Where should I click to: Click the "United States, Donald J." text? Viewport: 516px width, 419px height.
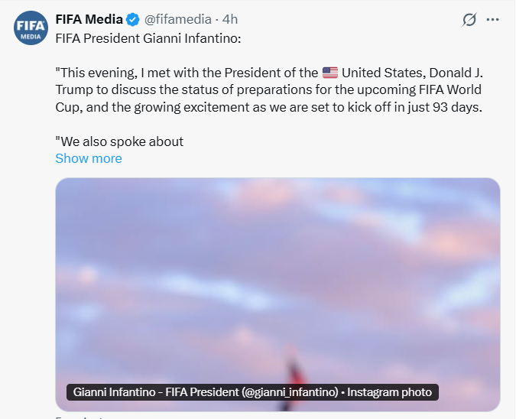(x=412, y=73)
